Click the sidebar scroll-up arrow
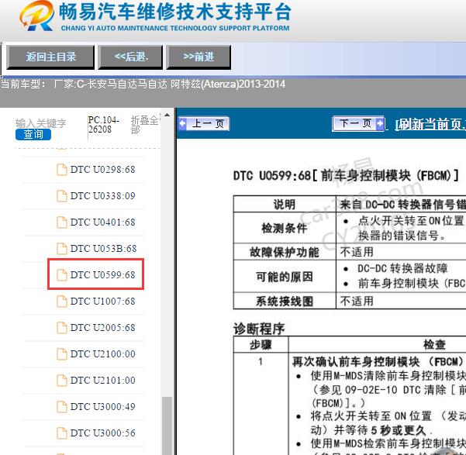Image resolution: width=466 pixels, height=455 pixels. [167, 115]
